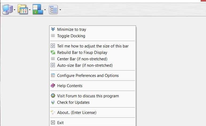Image resolution: width=206 pixels, height=126 pixels.
Task: Select Toggle Docking from the context menu
Action: pyautogui.click(x=71, y=36)
